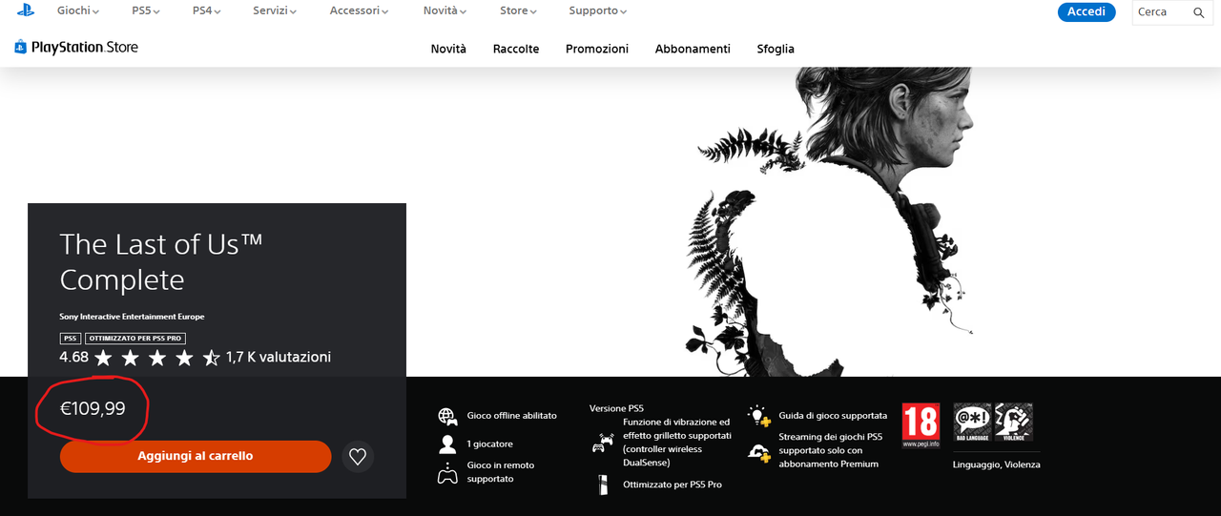Click Ottimizzato per PS5 Pro tag

point(135,339)
